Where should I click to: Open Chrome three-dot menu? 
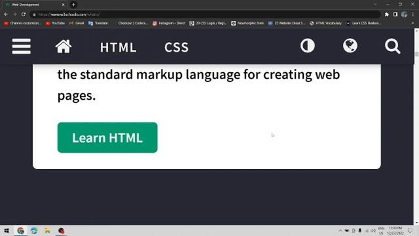point(413,14)
